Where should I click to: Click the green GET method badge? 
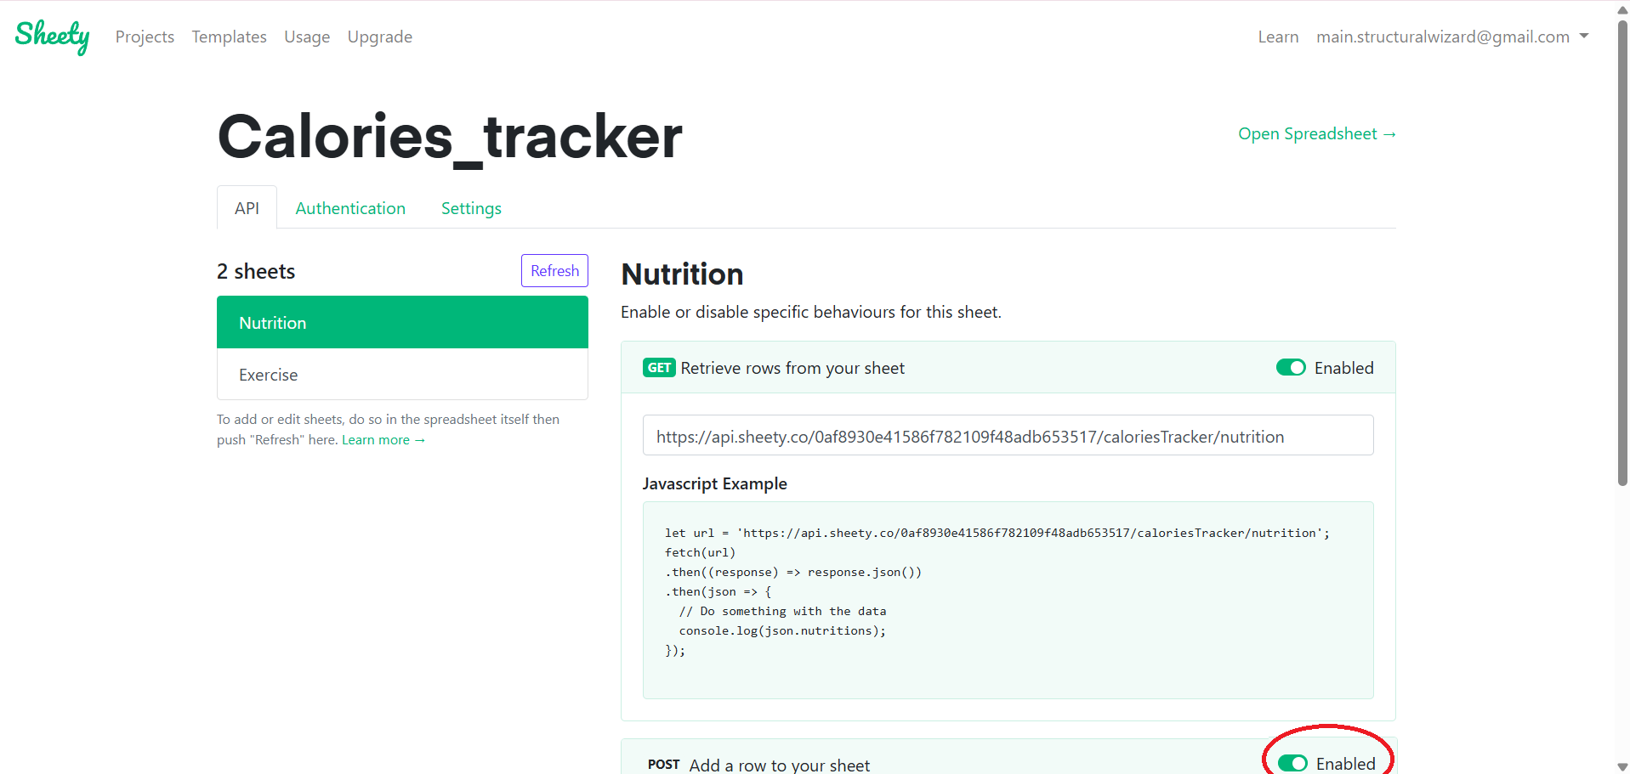click(659, 368)
